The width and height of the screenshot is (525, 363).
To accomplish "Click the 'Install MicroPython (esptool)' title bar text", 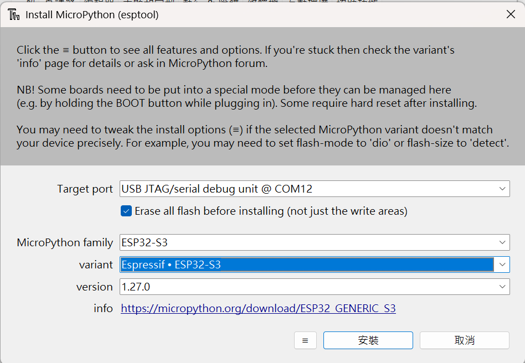I will [x=92, y=15].
